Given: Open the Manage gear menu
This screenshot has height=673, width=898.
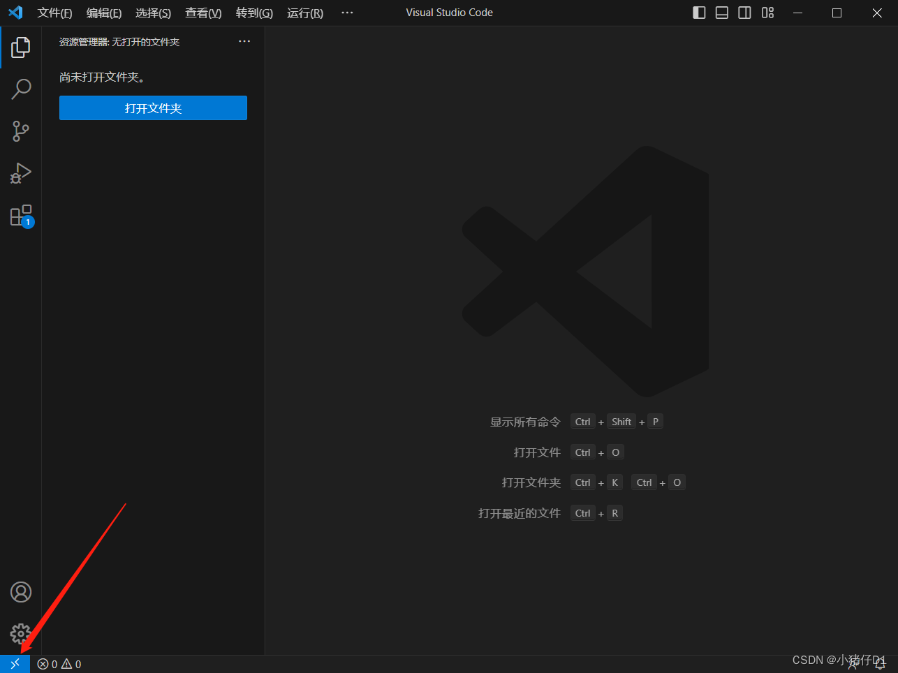Looking at the screenshot, I should [21, 633].
